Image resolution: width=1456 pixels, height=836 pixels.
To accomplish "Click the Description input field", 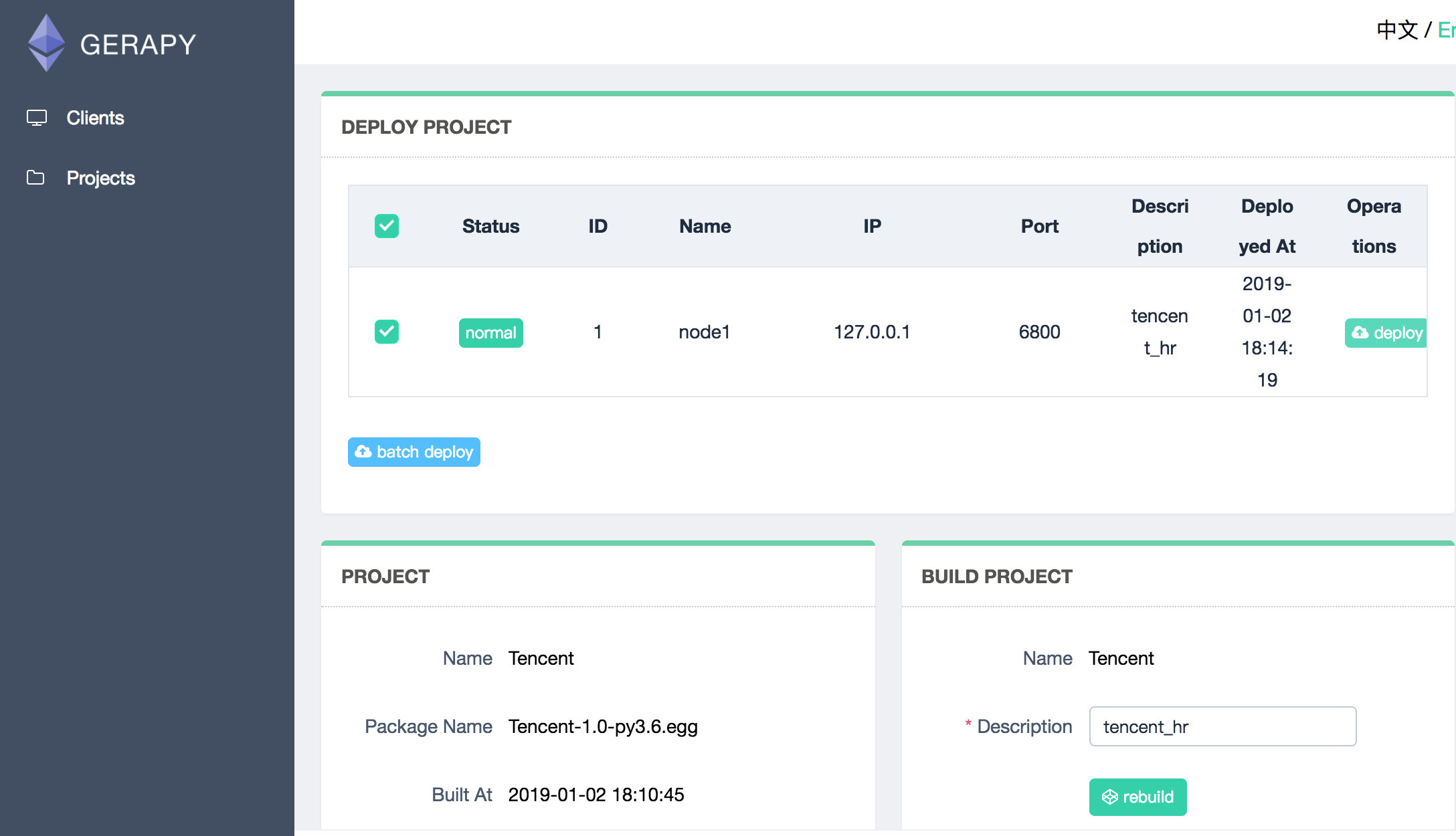I will (1222, 726).
